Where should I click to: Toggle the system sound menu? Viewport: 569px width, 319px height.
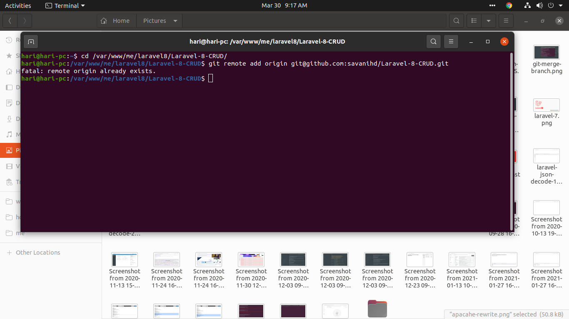coord(539,5)
